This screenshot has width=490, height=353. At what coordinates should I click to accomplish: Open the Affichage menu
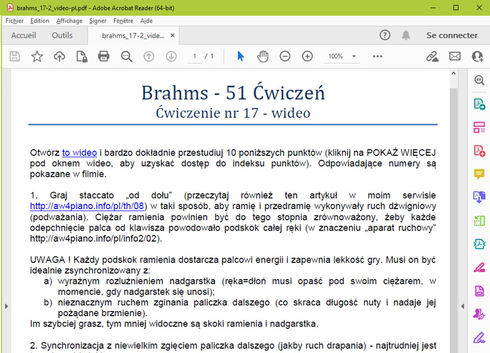click(x=69, y=21)
